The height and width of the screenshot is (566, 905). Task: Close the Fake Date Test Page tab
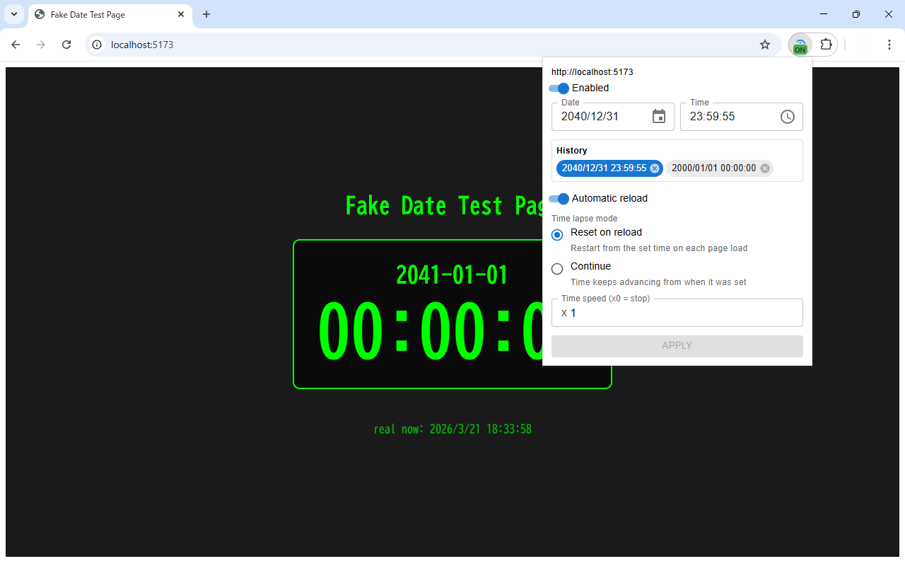(x=181, y=14)
